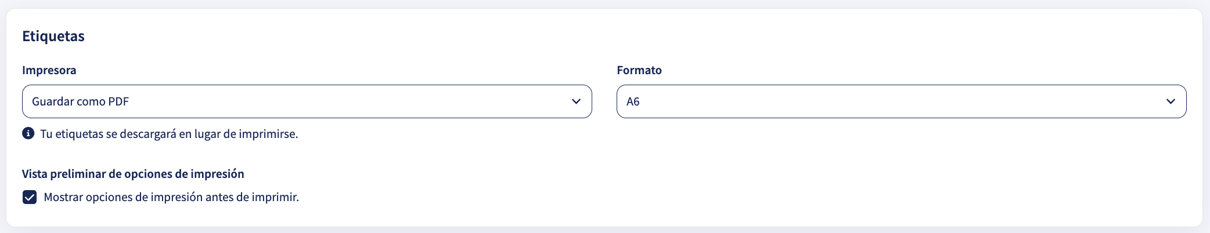Image resolution: width=1210 pixels, height=233 pixels.
Task: Click the chevron arrow in Formato dropdown
Action: 1171,101
